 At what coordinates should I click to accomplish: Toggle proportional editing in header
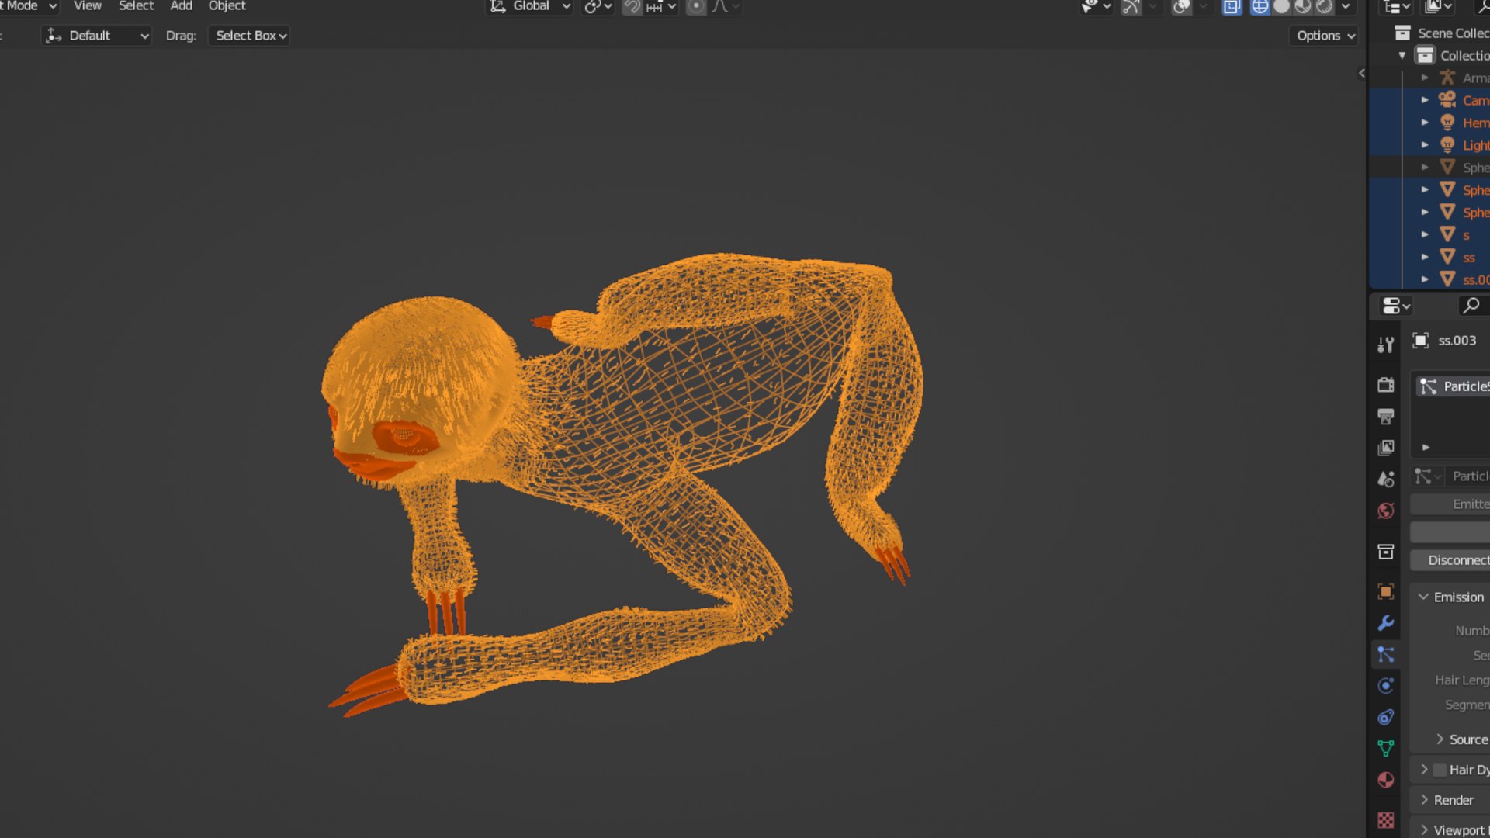point(696,7)
